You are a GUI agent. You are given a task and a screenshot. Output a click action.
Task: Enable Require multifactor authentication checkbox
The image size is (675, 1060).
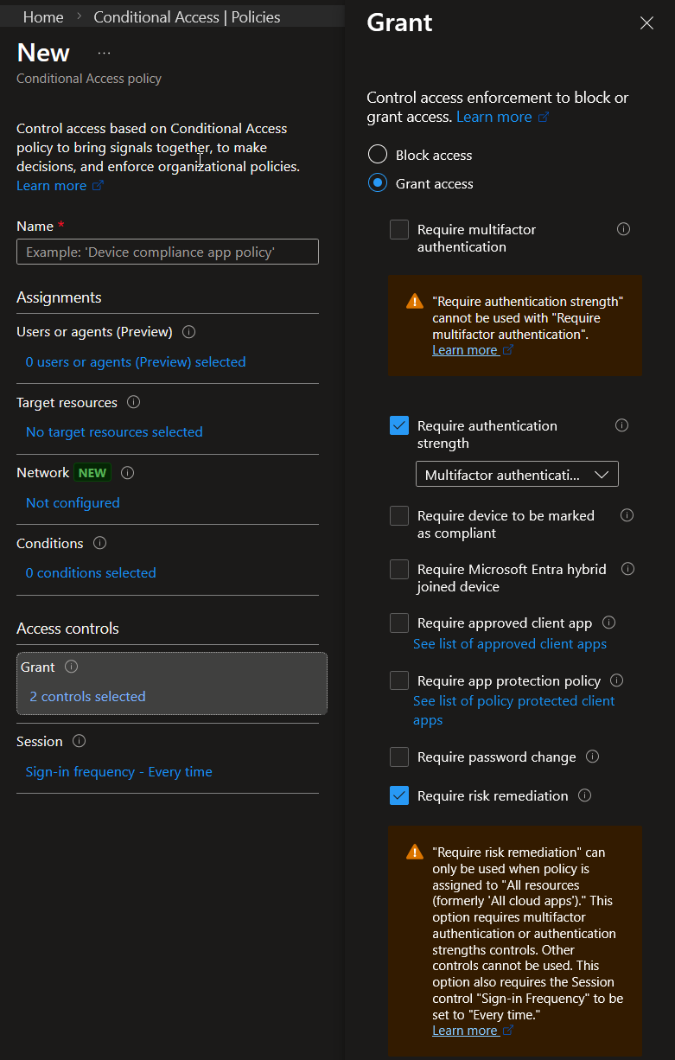(399, 230)
